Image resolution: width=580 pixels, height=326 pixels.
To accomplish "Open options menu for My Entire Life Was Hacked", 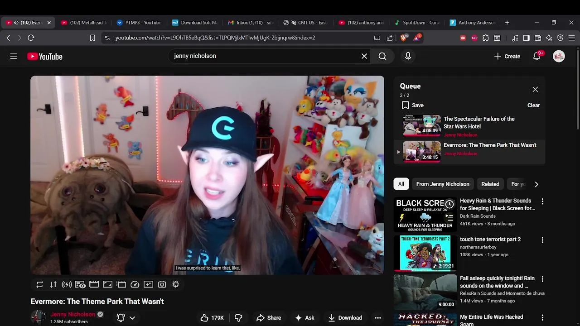I will click(542, 317).
